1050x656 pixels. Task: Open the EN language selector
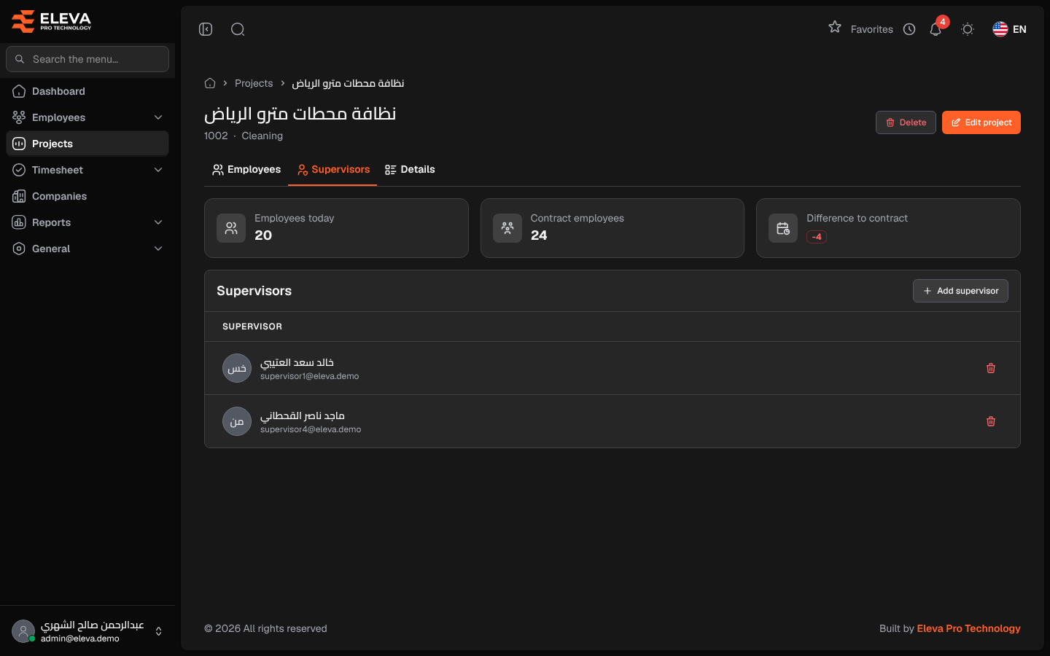pos(1009,29)
